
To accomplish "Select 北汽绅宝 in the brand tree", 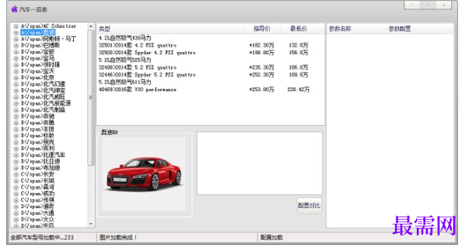I will tap(43, 90).
